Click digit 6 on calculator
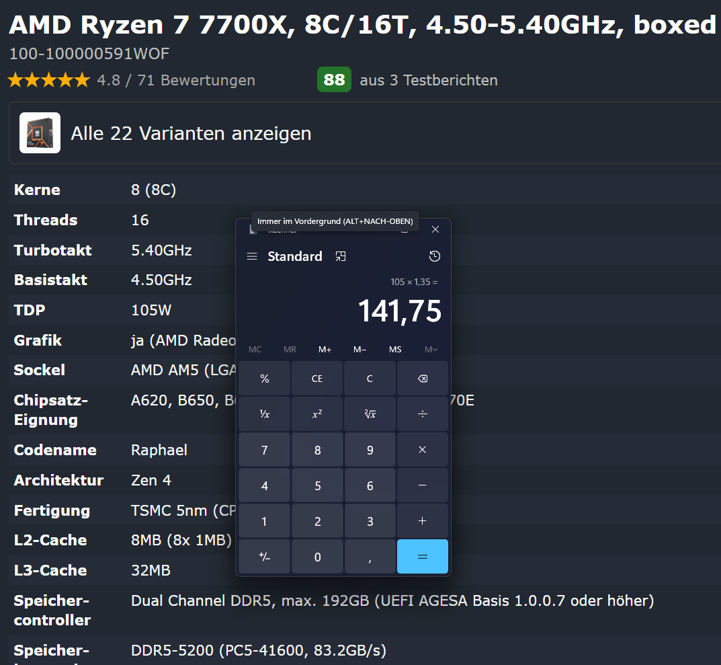721x665 pixels. tap(370, 485)
